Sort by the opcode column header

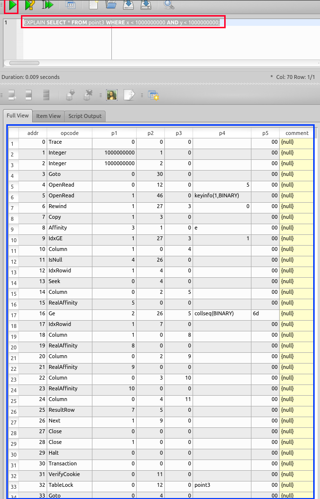tap(69, 133)
